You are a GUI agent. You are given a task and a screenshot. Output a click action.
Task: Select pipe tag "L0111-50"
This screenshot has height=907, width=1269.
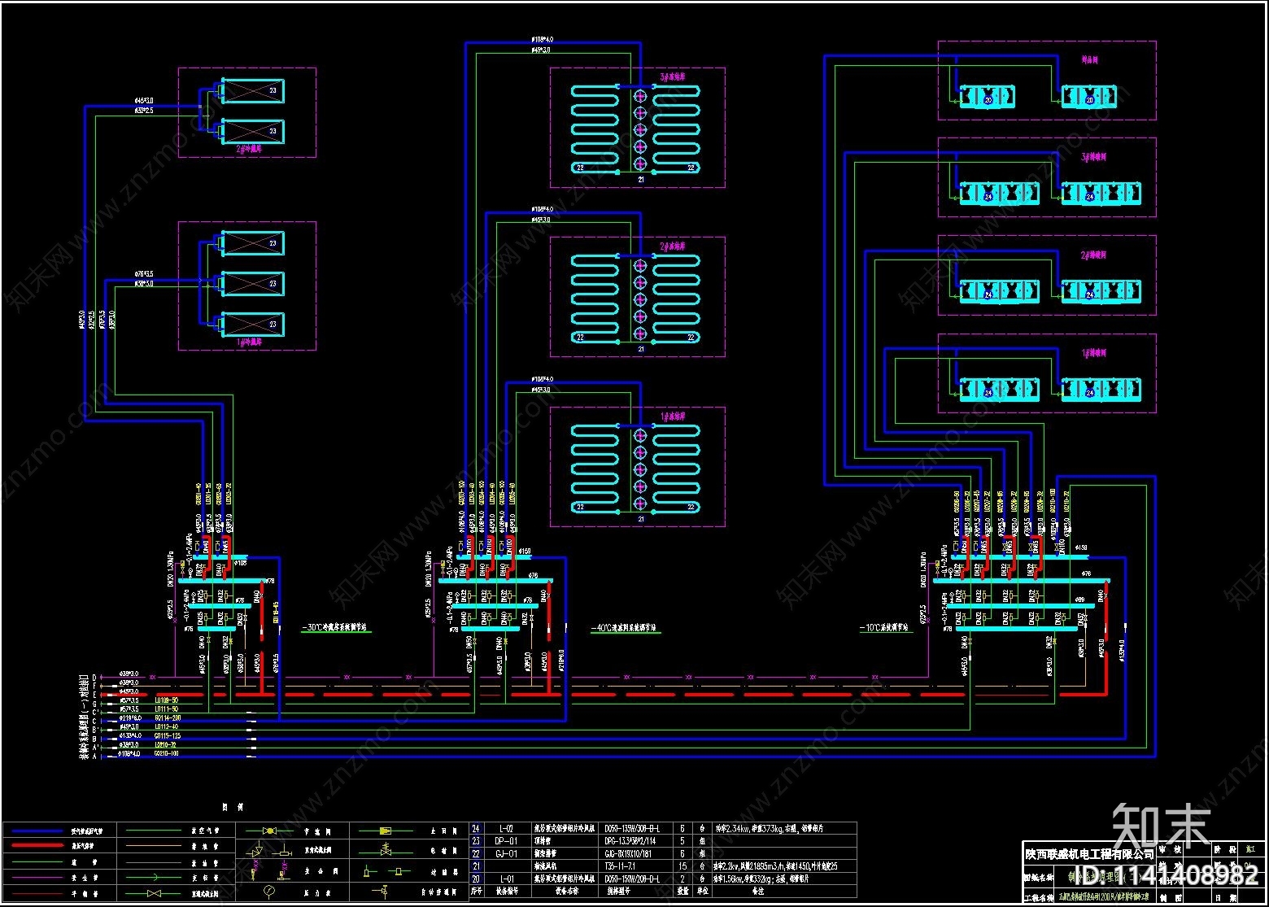(x=165, y=709)
